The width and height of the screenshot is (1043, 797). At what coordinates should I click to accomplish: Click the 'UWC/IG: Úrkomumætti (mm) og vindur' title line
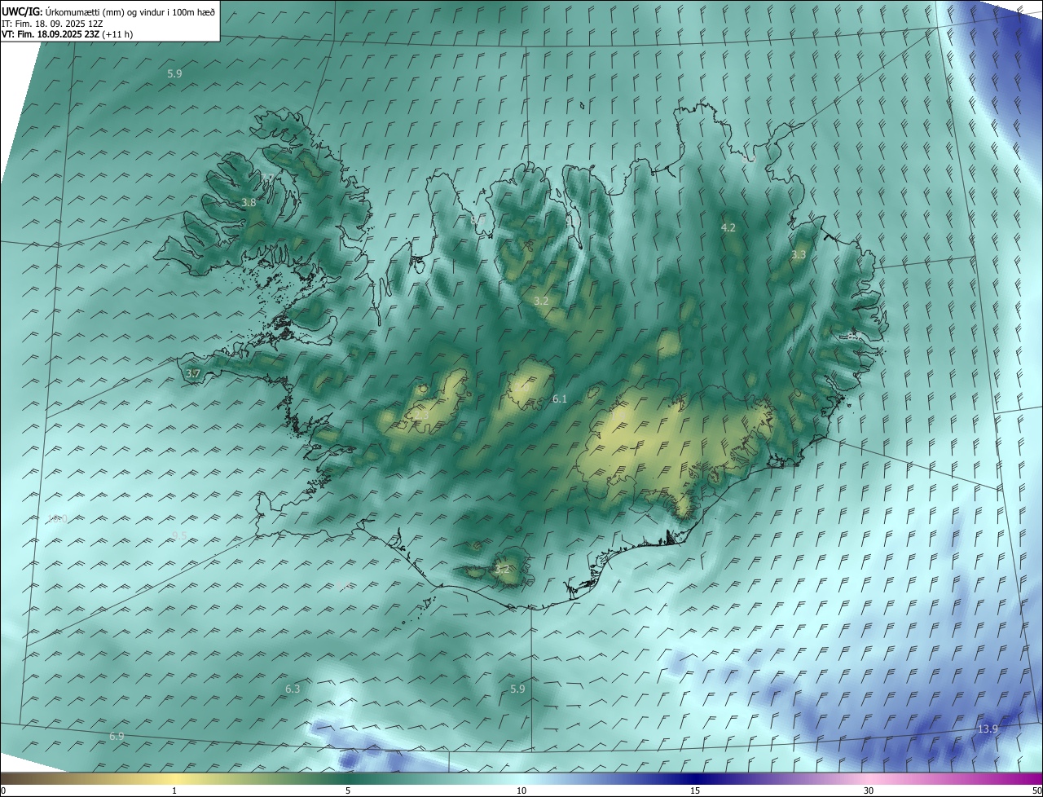pos(108,11)
